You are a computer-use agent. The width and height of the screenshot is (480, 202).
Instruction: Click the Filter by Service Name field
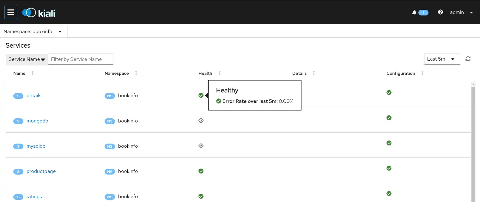click(x=81, y=59)
